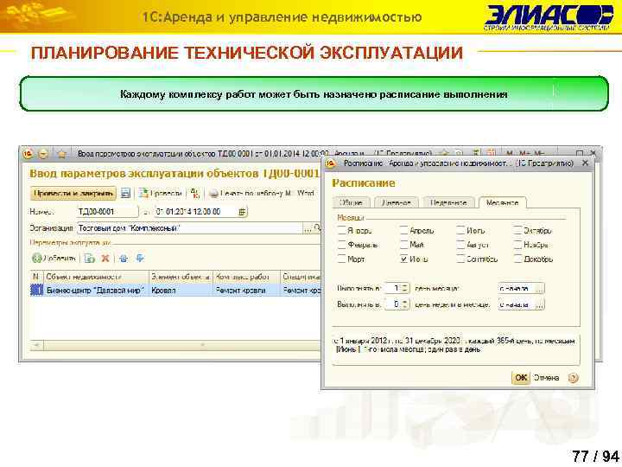Image resolution: width=622 pixels, height=467 pixels.
Task: Tick the Май checkbox
Action: pyautogui.click(x=403, y=245)
